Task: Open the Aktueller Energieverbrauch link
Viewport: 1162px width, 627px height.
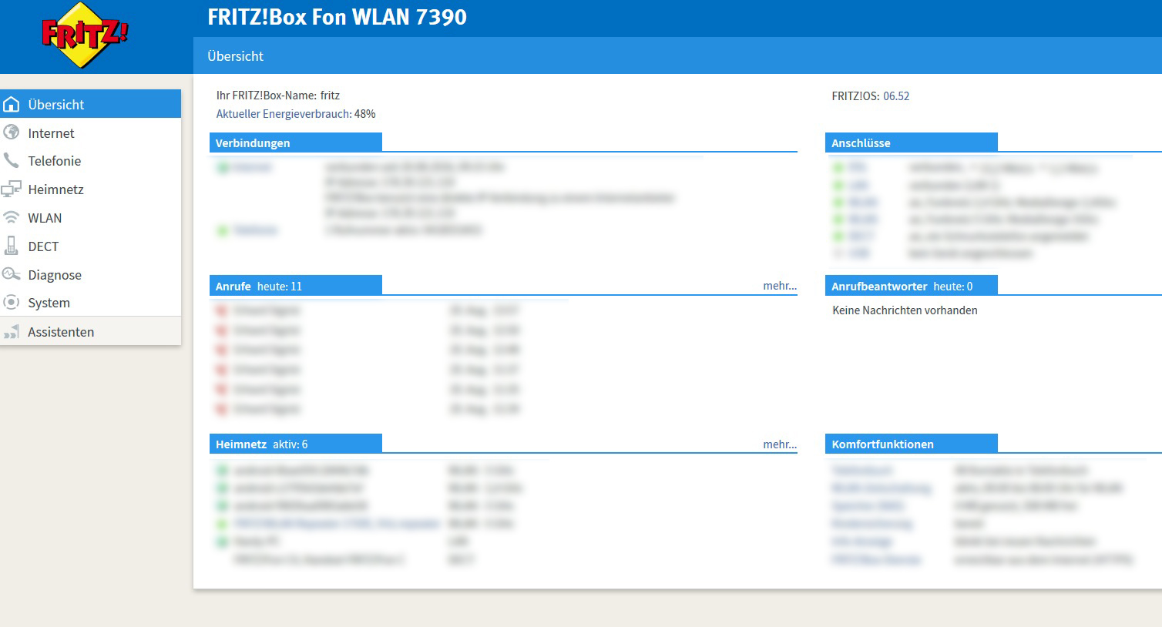Action: click(284, 114)
